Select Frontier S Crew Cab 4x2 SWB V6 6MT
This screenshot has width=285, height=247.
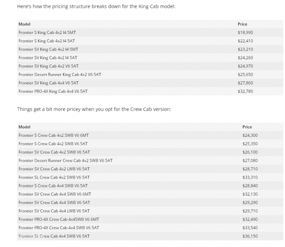[54, 135]
